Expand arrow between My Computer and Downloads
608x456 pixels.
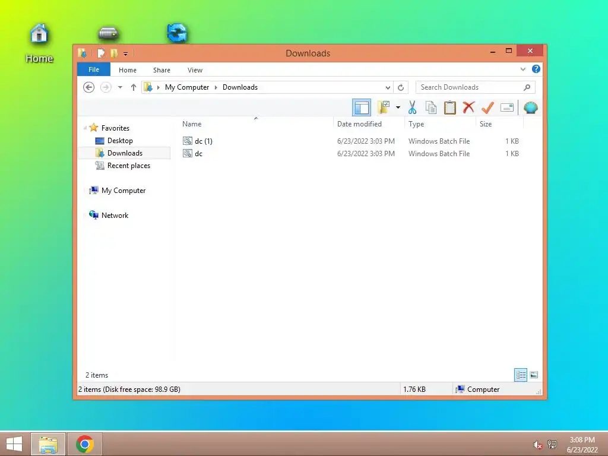click(x=216, y=87)
